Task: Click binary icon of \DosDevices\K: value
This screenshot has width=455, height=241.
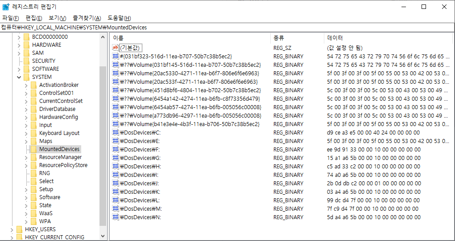Action: tap(116, 192)
